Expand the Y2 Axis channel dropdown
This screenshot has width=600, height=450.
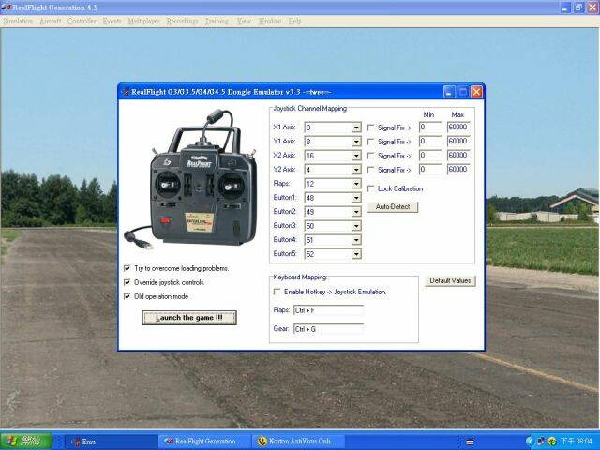pyautogui.click(x=356, y=170)
